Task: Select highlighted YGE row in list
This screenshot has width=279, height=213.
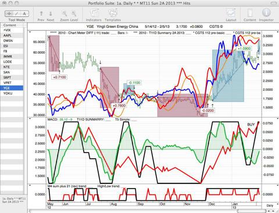Action: coord(12,88)
